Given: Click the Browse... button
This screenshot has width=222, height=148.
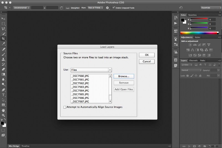Looking at the screenshot, I should point(124,76).
